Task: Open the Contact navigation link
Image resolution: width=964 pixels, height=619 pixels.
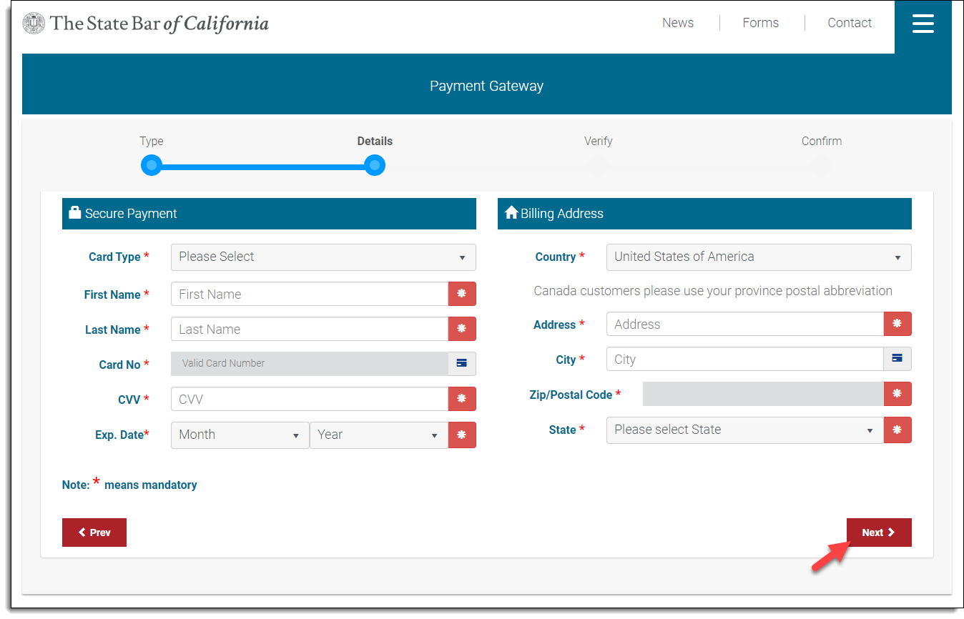Action: (x=849, y=23)
